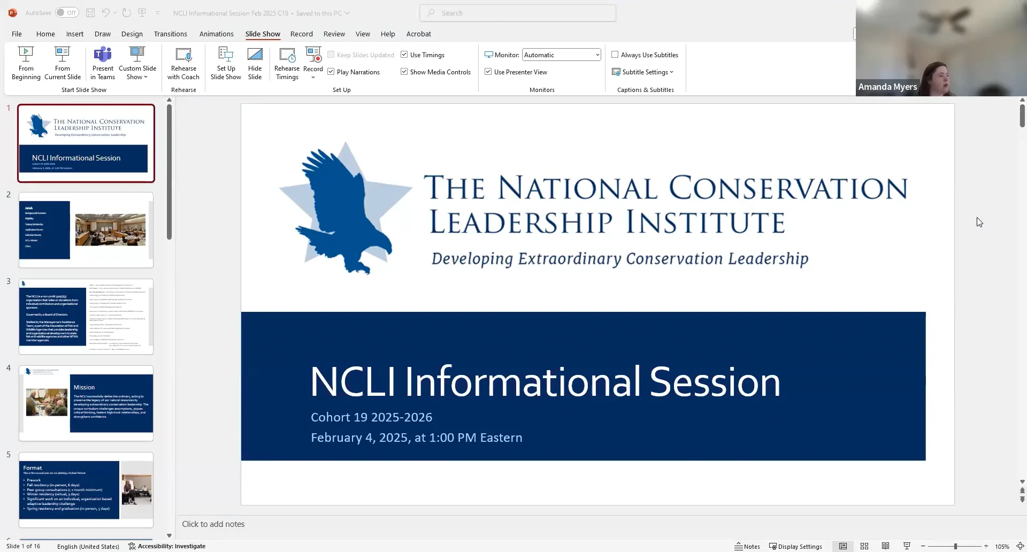Select slide 2 thumbnail with meeting photo

click(x=86, y=230)
